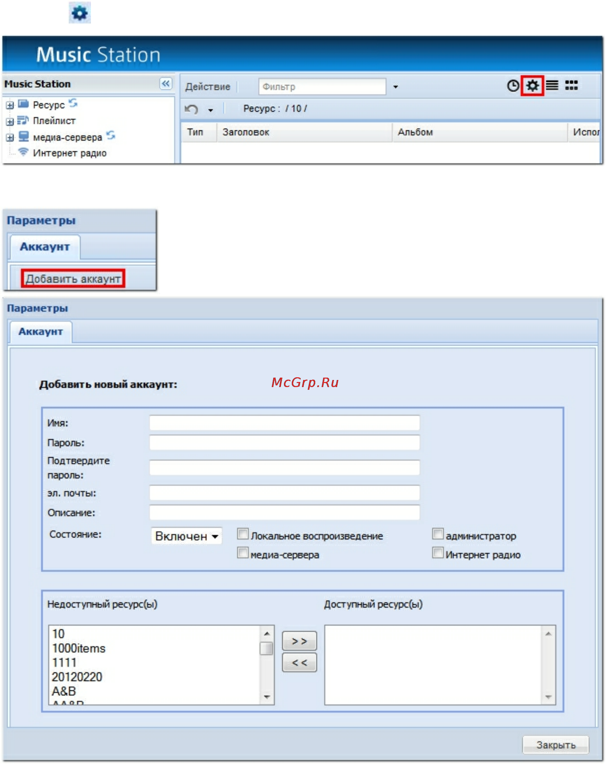Select A&B in unavailable list

(64, 691)
